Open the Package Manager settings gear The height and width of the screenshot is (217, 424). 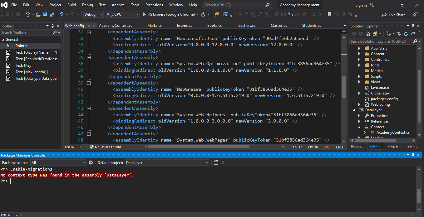pos(91,162)
